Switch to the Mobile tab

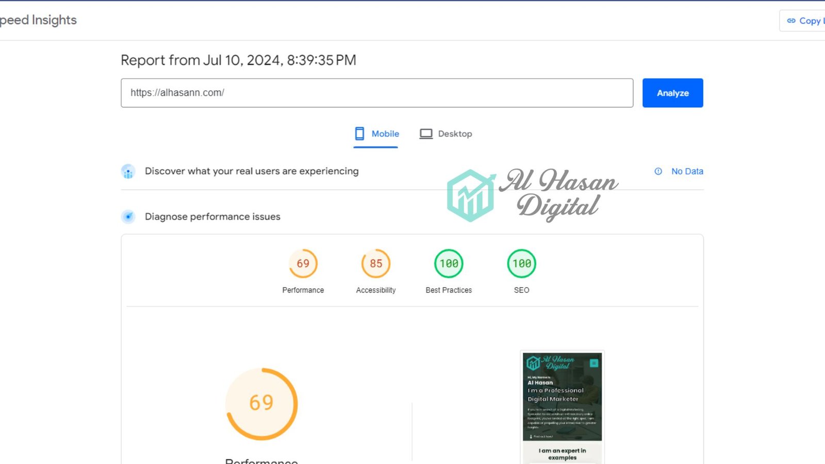click(376, 134)
